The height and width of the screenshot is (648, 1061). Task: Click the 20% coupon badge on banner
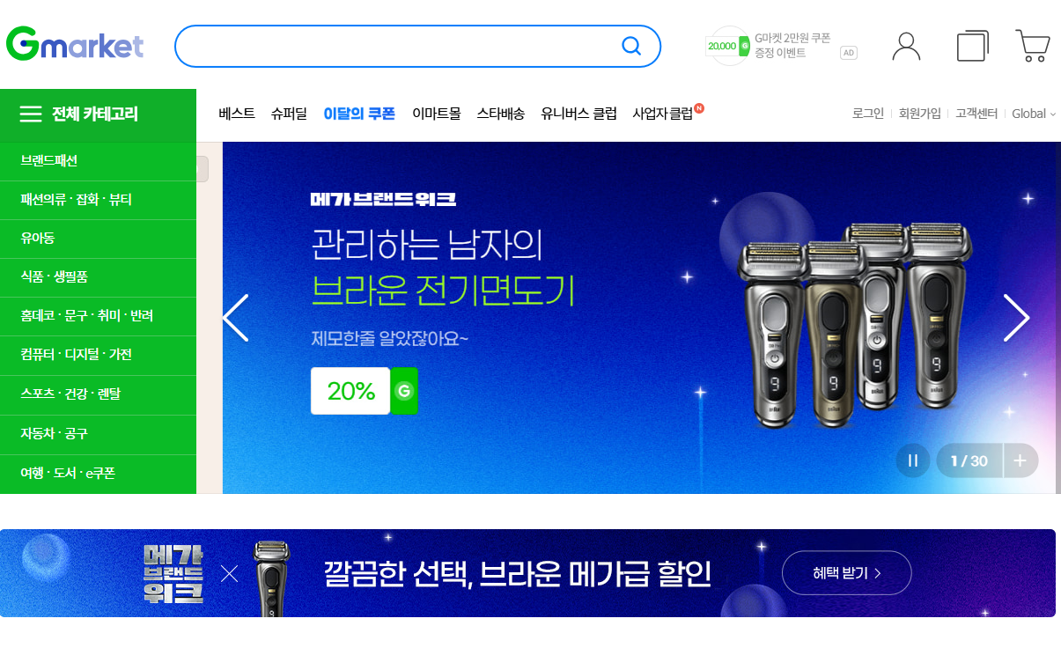(350, 391)
